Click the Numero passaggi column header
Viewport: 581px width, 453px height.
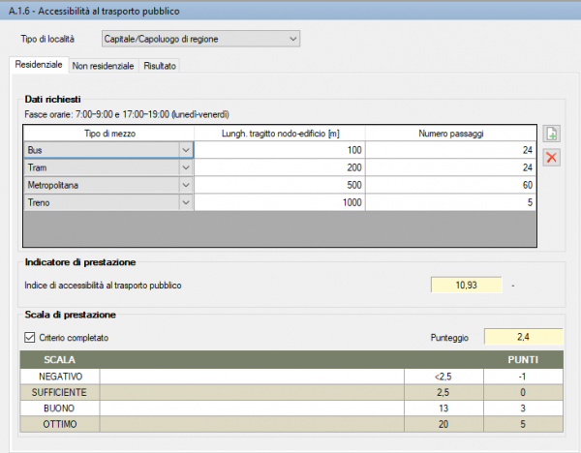(x=450, y=134)
